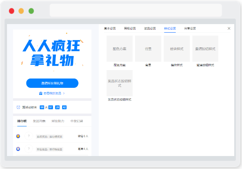Click the chevron arrow after 查看我的奖品
The image size is (242, 169).
pos(64,93)
